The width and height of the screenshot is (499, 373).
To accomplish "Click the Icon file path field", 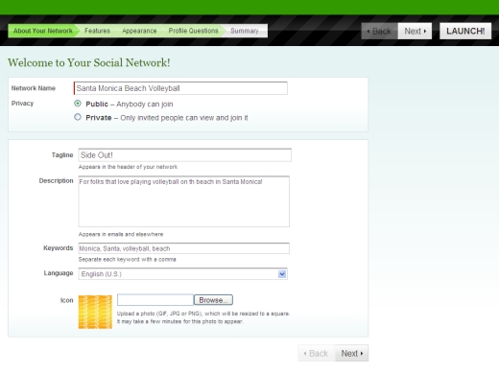I will tap(155, 300).
